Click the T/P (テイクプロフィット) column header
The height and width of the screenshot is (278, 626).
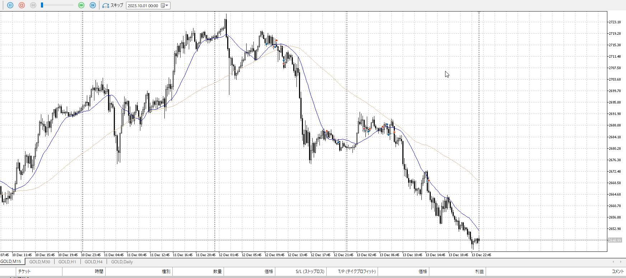click(356, 272)
